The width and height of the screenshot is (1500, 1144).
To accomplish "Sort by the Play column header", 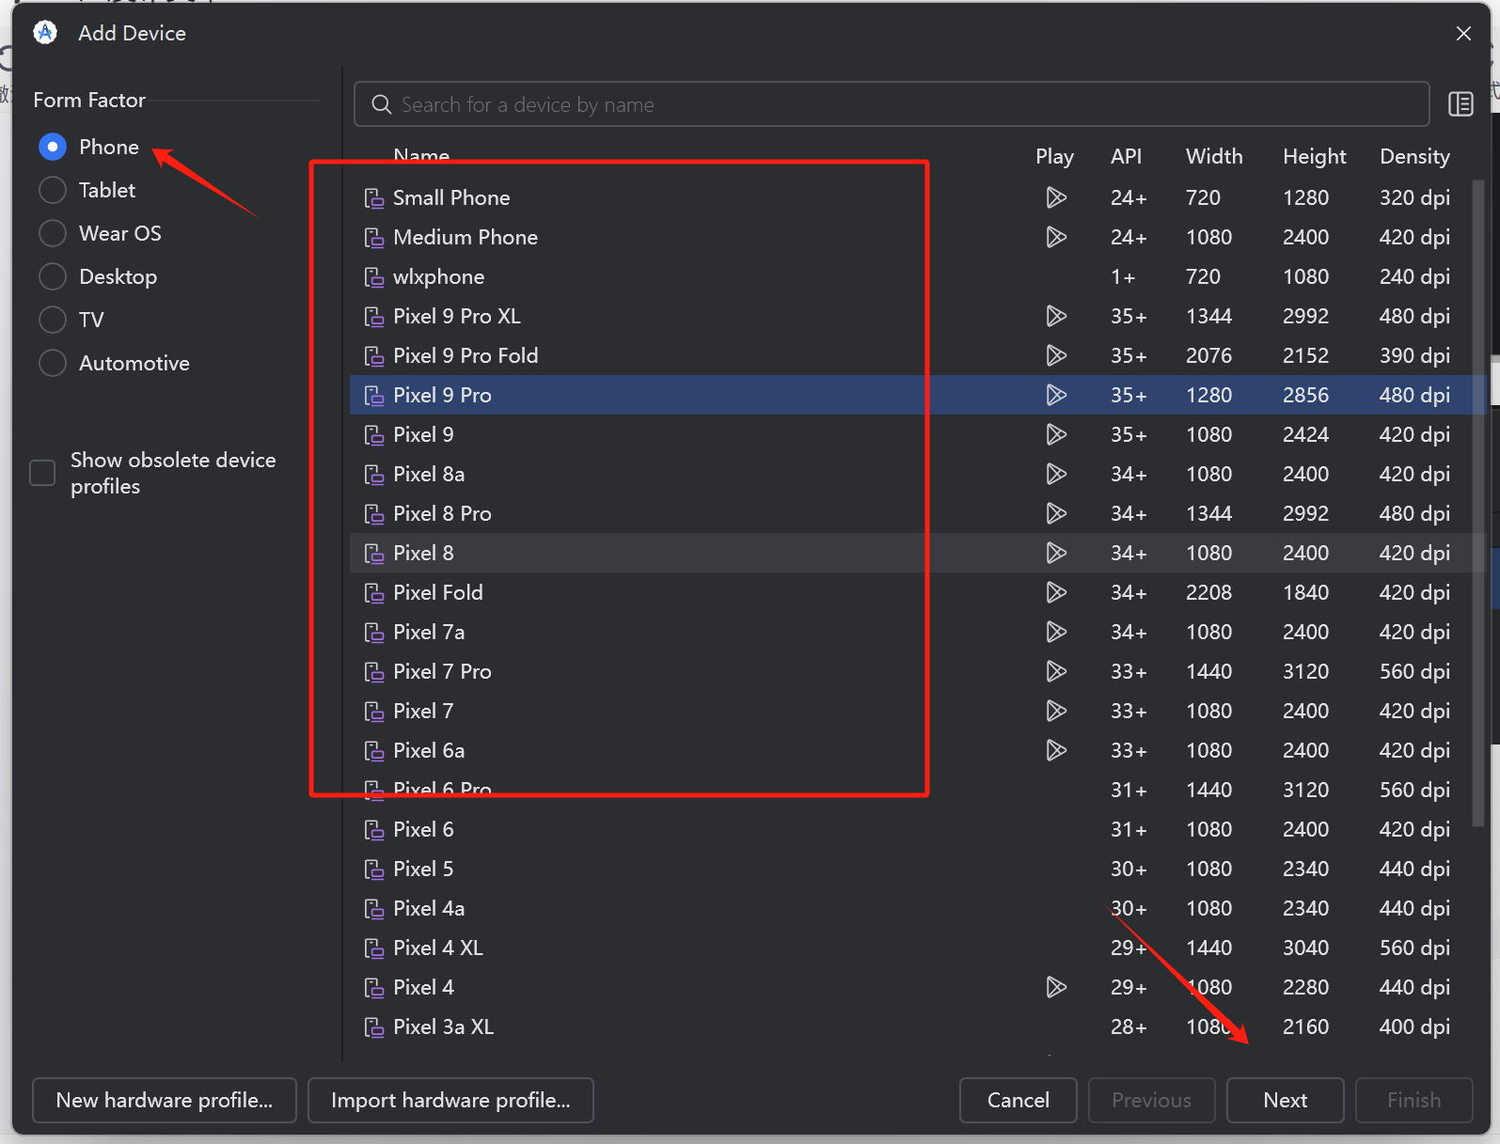I will [1054, 156].
